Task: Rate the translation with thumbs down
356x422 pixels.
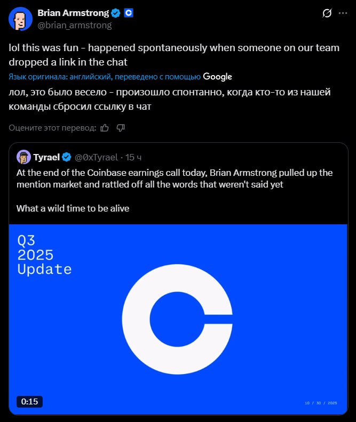Action: tap(121, 127)
